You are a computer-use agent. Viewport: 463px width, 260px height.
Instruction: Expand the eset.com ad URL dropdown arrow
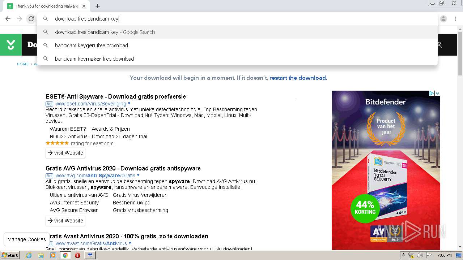(129, 104)
